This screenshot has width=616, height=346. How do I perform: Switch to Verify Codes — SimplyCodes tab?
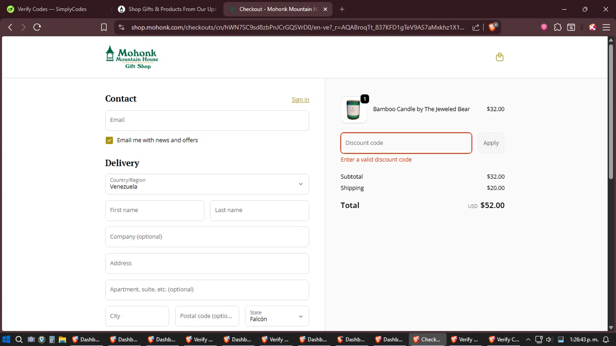pos(52,9)
